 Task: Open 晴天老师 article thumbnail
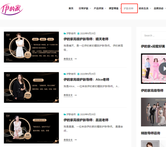click(31, 47)
